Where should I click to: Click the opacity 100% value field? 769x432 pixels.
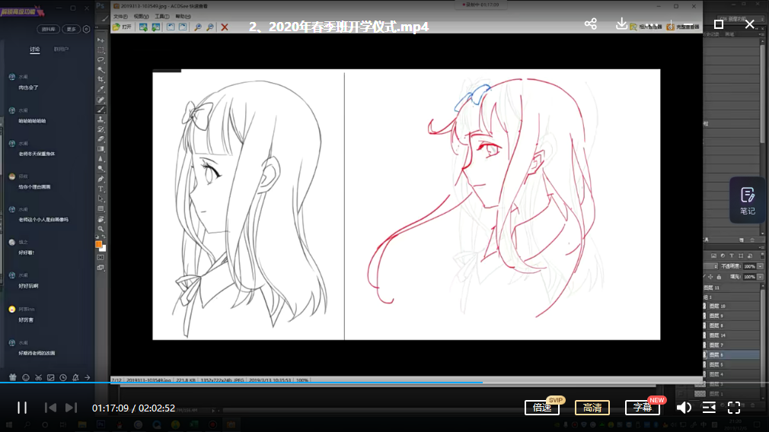(749, 266)
